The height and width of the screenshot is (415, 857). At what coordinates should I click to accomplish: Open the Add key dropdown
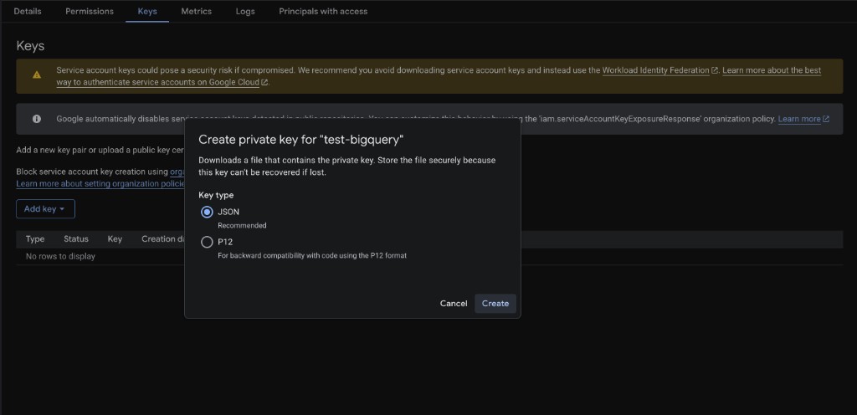(x=45, y=209)
